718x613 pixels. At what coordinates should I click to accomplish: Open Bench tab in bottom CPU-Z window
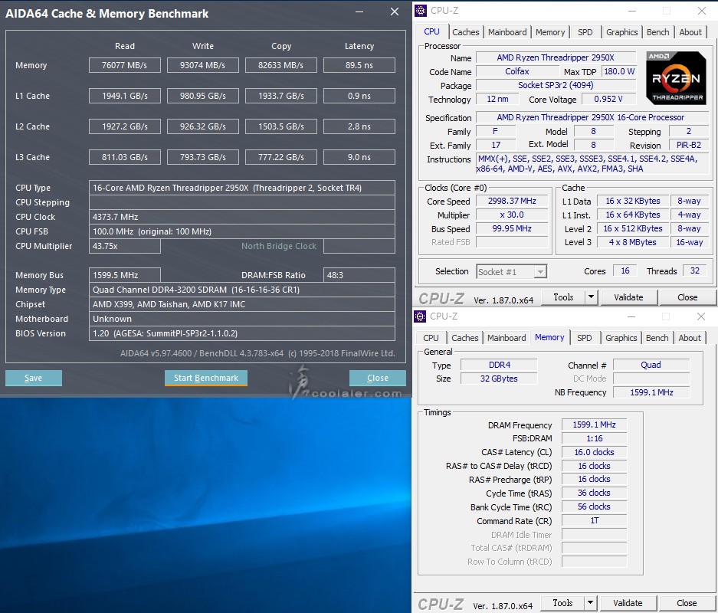click(657, 338)
